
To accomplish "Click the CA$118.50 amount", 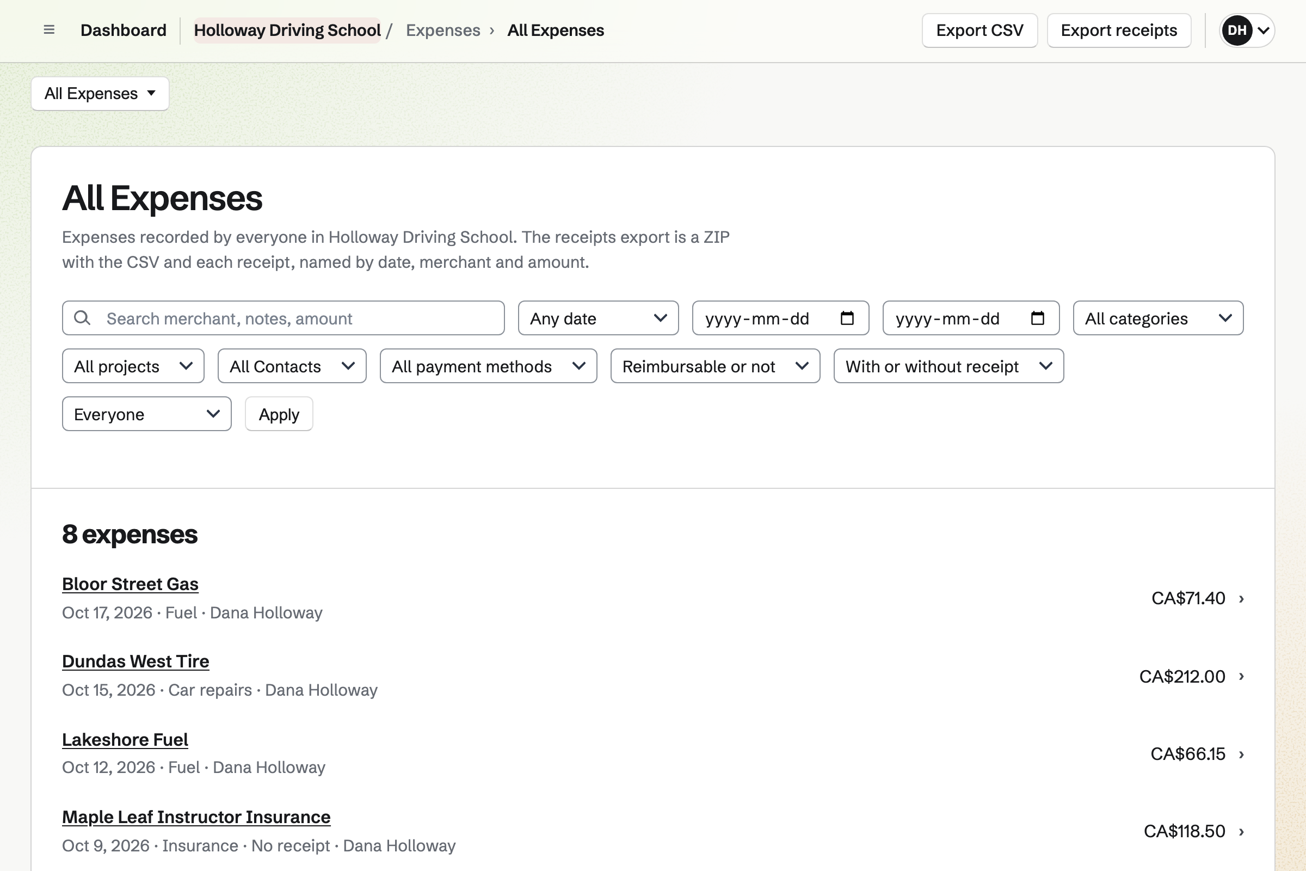I will [1185, 831].
